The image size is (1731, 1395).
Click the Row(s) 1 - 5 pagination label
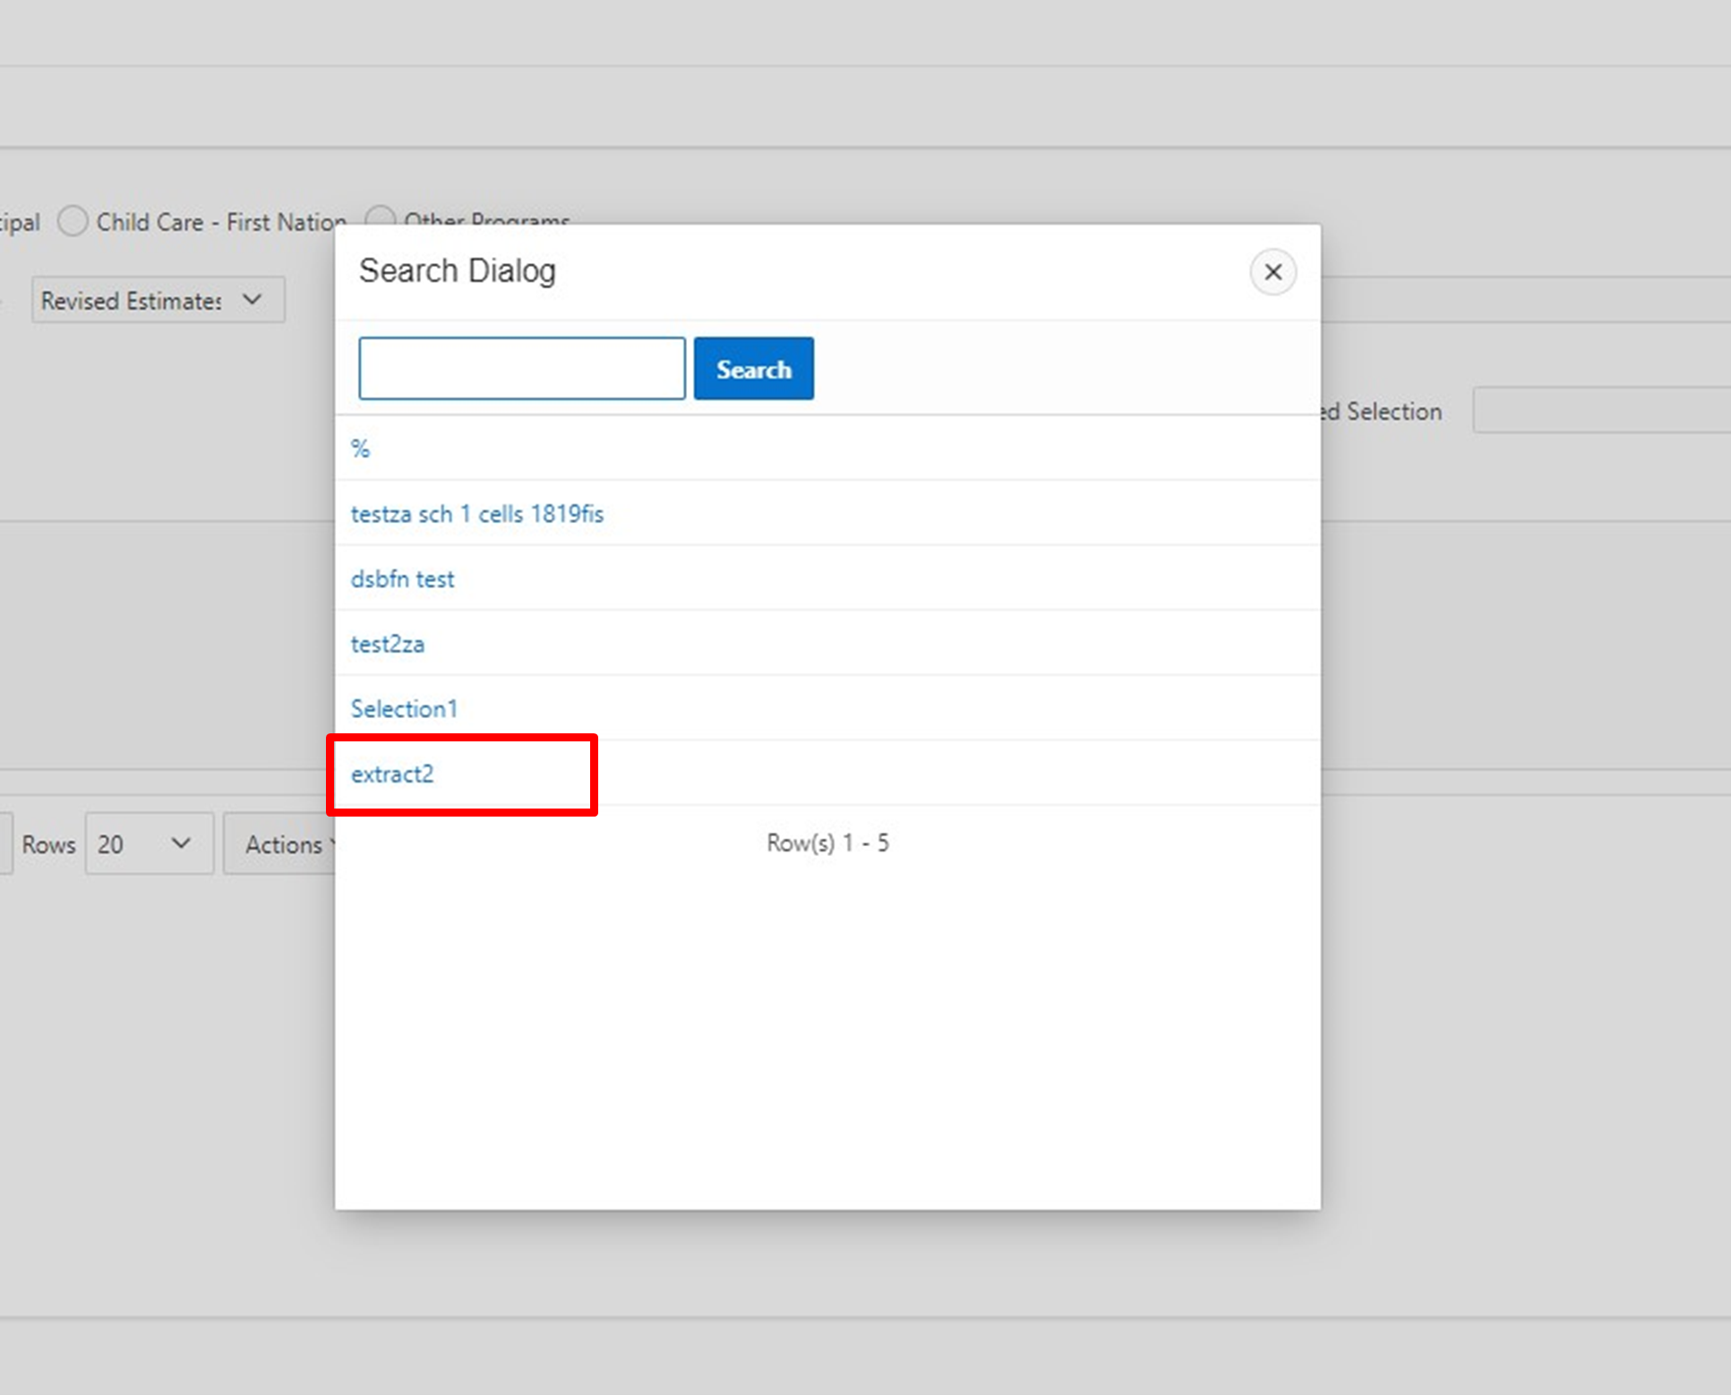(827, 843)
